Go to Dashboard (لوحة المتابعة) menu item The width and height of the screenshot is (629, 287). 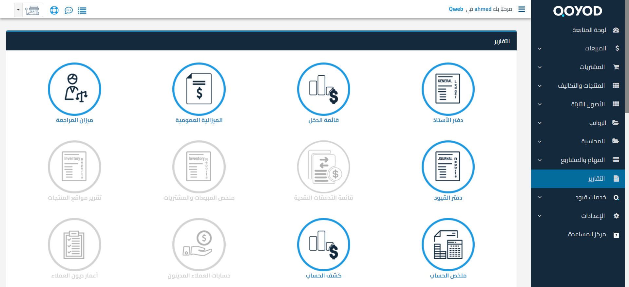pos(578,30)
